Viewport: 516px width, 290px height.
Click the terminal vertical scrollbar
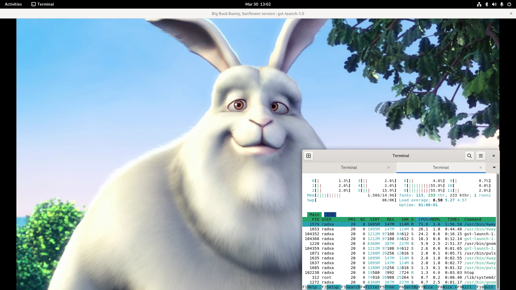[x=498, y=231]
